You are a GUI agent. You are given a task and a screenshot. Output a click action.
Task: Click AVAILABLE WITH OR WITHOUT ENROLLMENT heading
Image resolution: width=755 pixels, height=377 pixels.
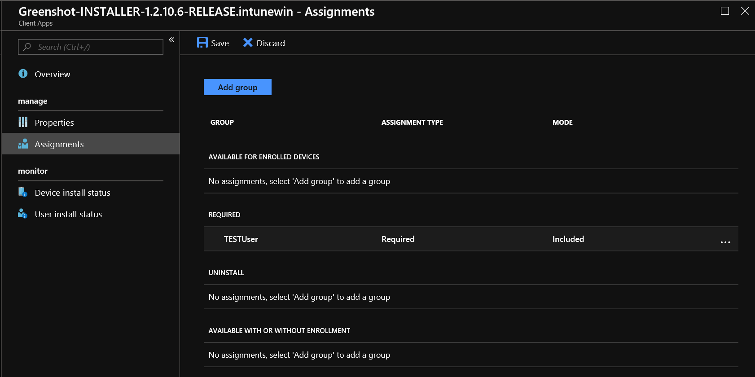click(279, 330)
